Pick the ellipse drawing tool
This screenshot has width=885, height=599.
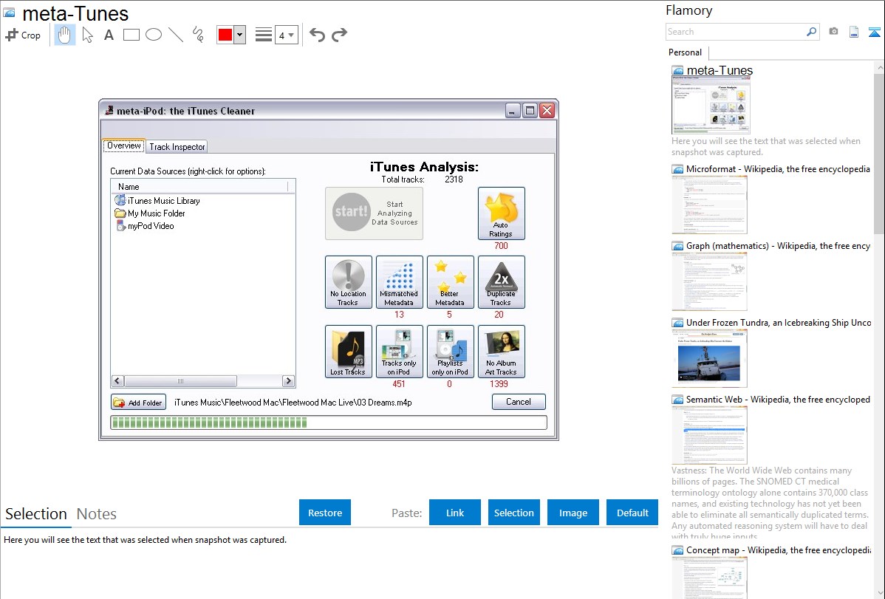pyautogui.click(x=154, y=35)
